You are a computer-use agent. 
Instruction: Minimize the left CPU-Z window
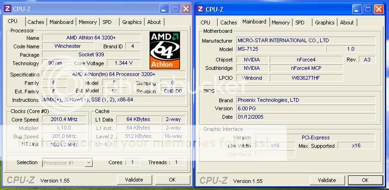tap(164, 9)
